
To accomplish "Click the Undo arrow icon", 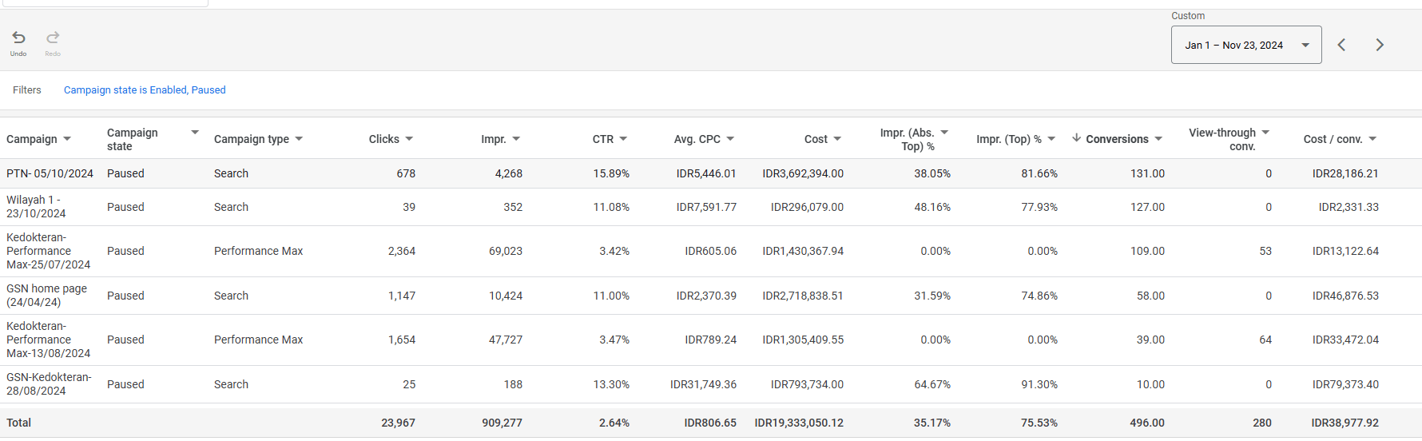I will coord(18,38).
